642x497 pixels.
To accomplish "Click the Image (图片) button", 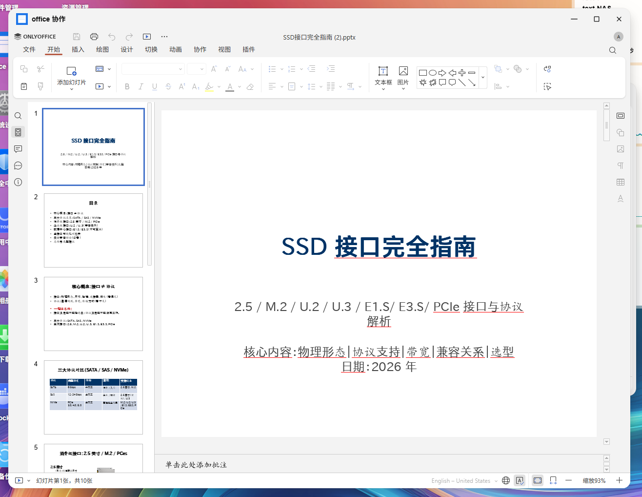I will tap(403, 77).
